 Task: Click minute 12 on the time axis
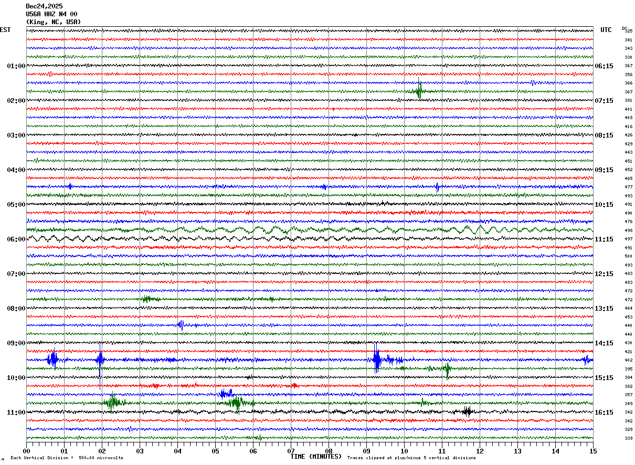480,451
